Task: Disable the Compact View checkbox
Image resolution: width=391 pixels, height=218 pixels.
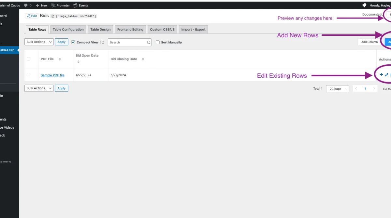Action: point(73,42)
